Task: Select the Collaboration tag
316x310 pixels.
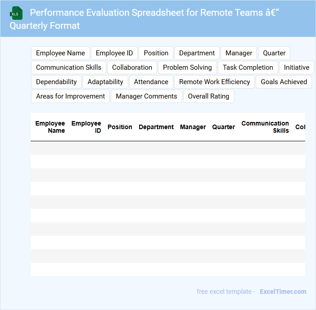Action: coord(132,67)
